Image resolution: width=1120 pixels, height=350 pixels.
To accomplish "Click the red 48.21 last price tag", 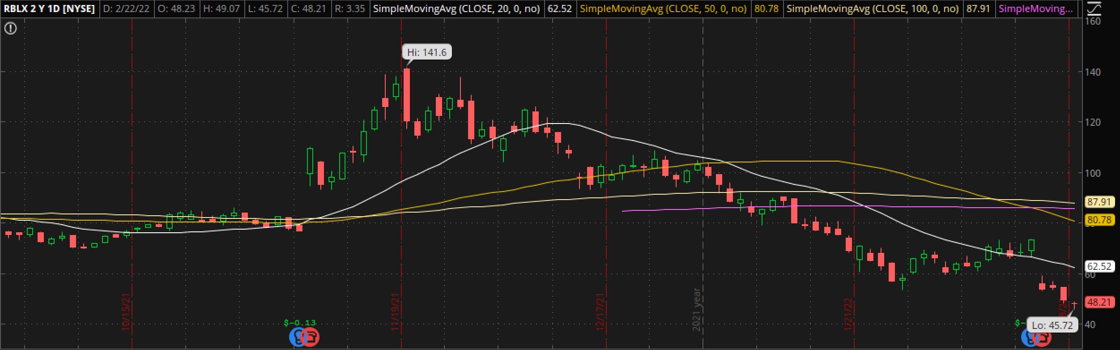I will (x=1099, y=302).
